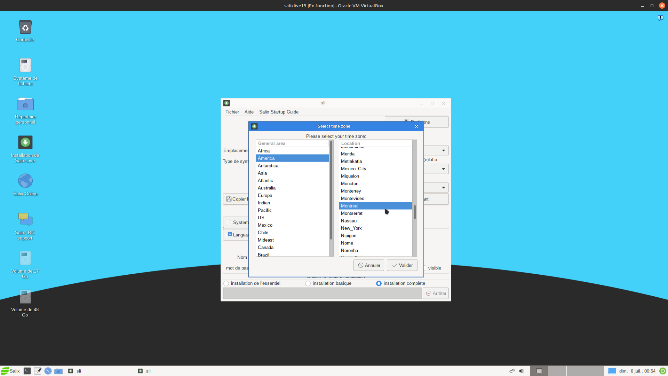Select installation de l'essentiel radio button

pos(226,283)
